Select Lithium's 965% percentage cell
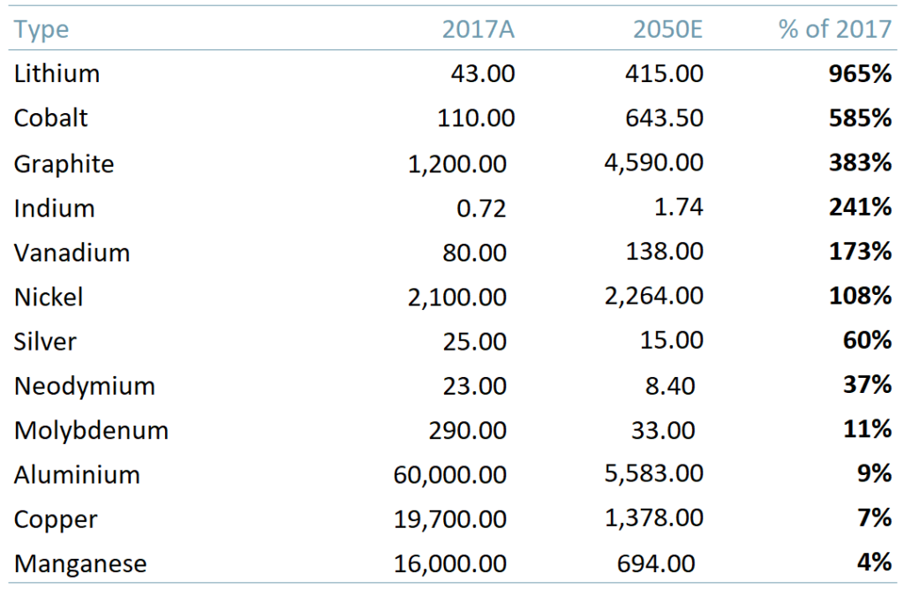Screen dimensions: 904x589 [860, 73]
